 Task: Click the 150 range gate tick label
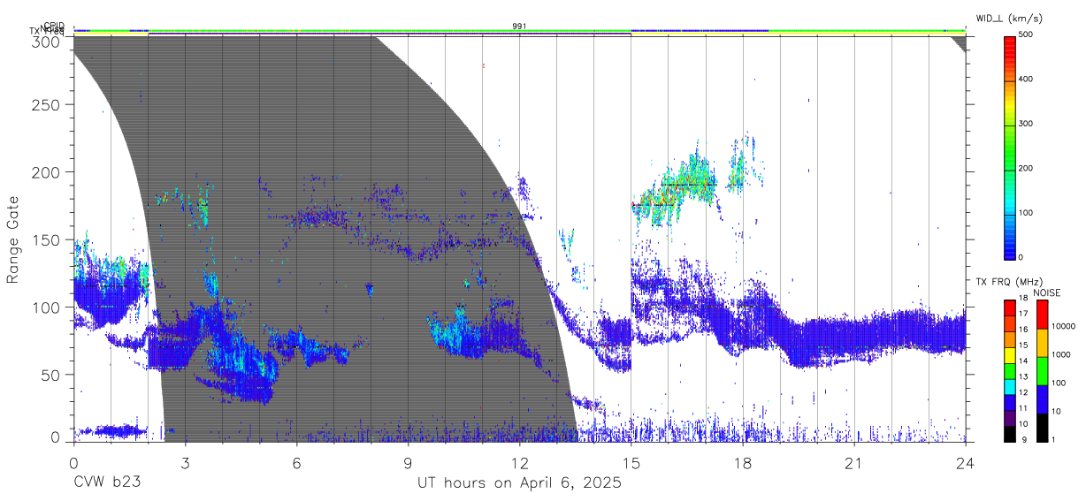pos(48,239)
